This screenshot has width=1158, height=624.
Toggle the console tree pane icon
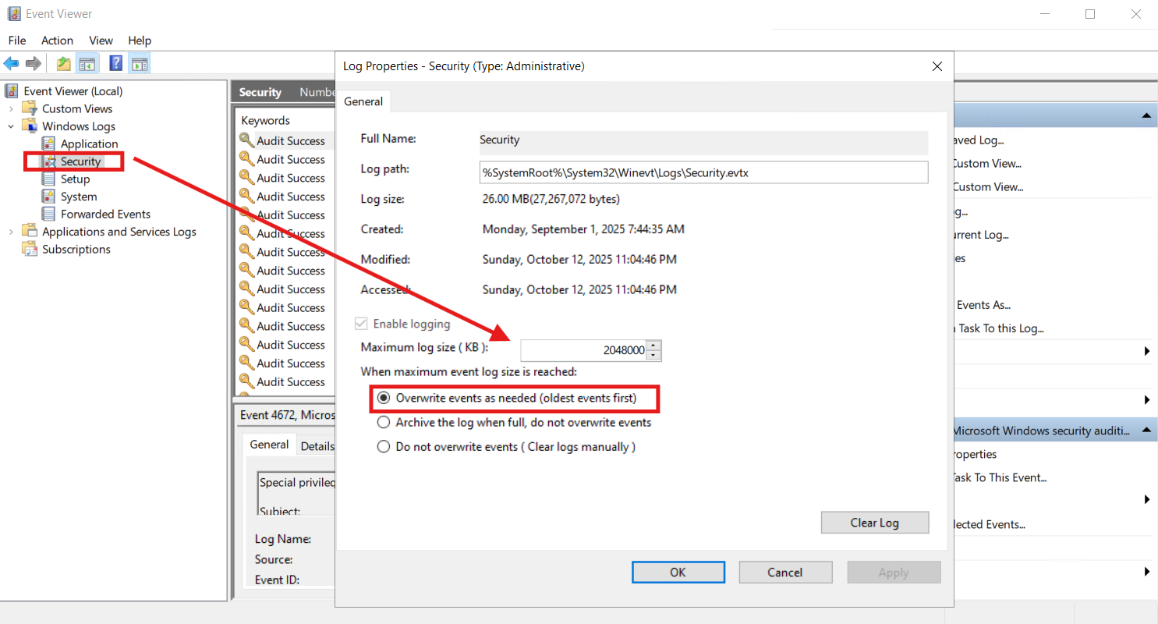coord(89,63)
